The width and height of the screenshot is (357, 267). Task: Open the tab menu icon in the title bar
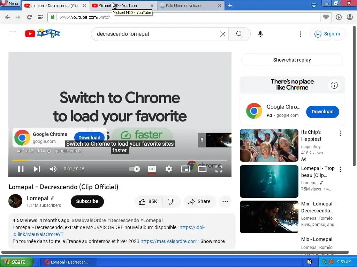click(x=314, y=6)
